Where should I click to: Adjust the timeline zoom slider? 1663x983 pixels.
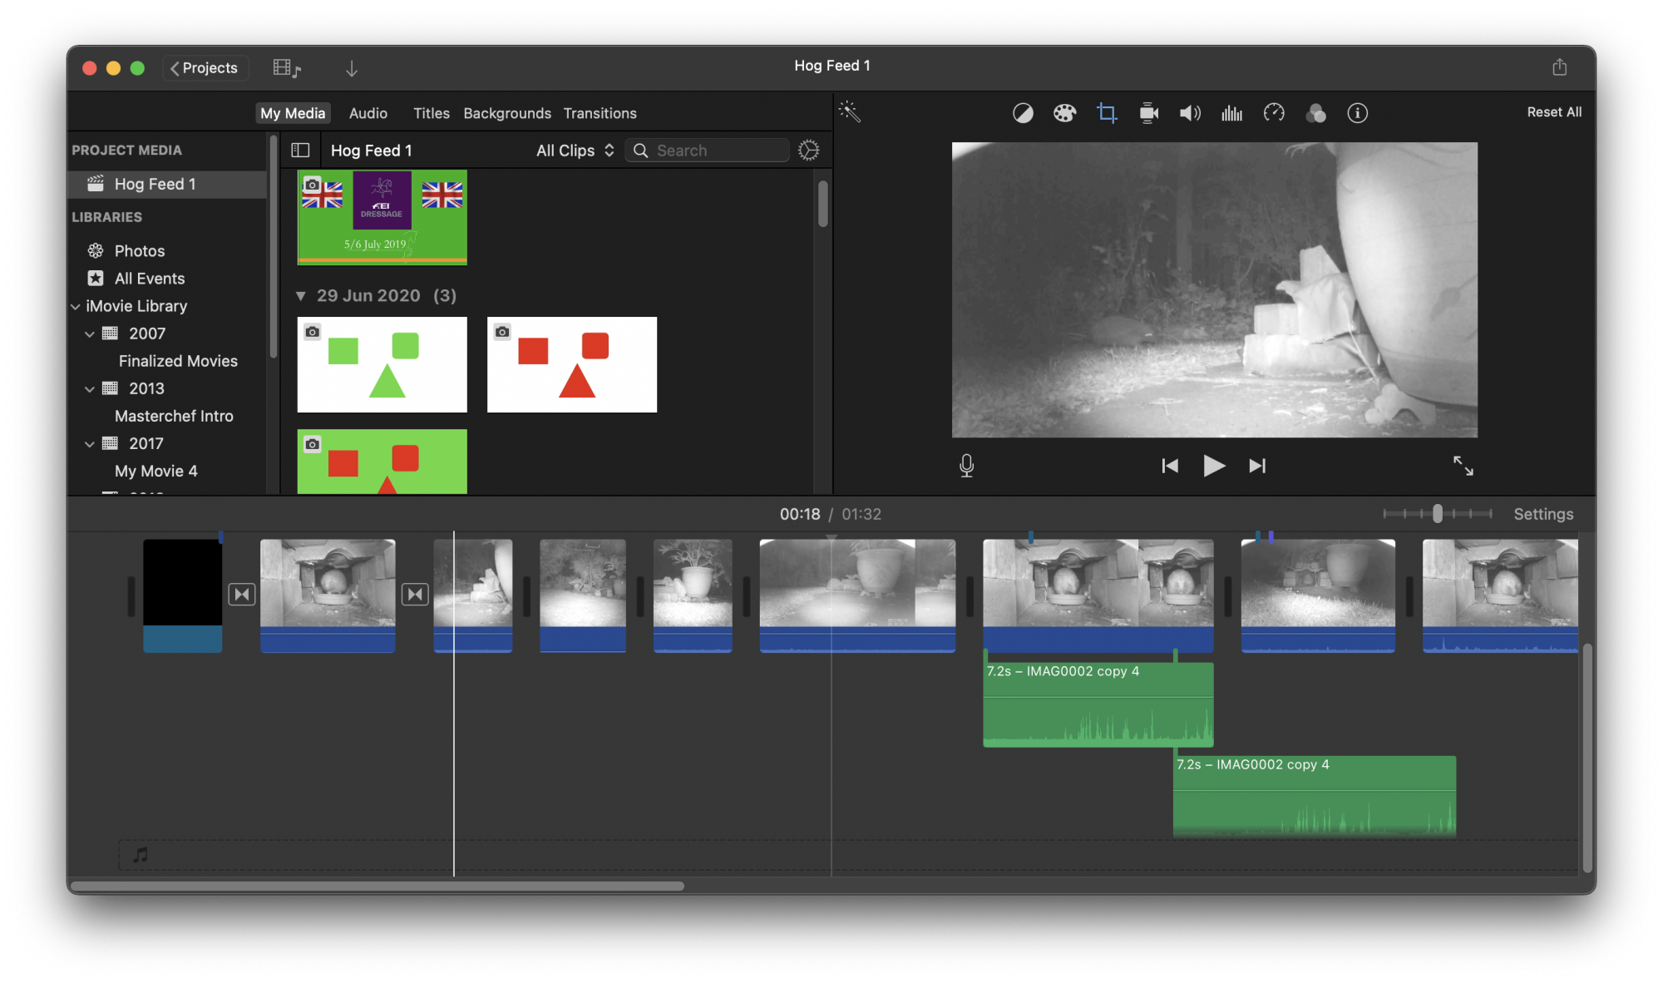click(1437, 514)
